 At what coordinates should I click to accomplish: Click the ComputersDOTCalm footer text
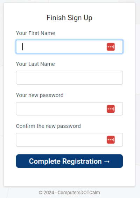[79, 193]
